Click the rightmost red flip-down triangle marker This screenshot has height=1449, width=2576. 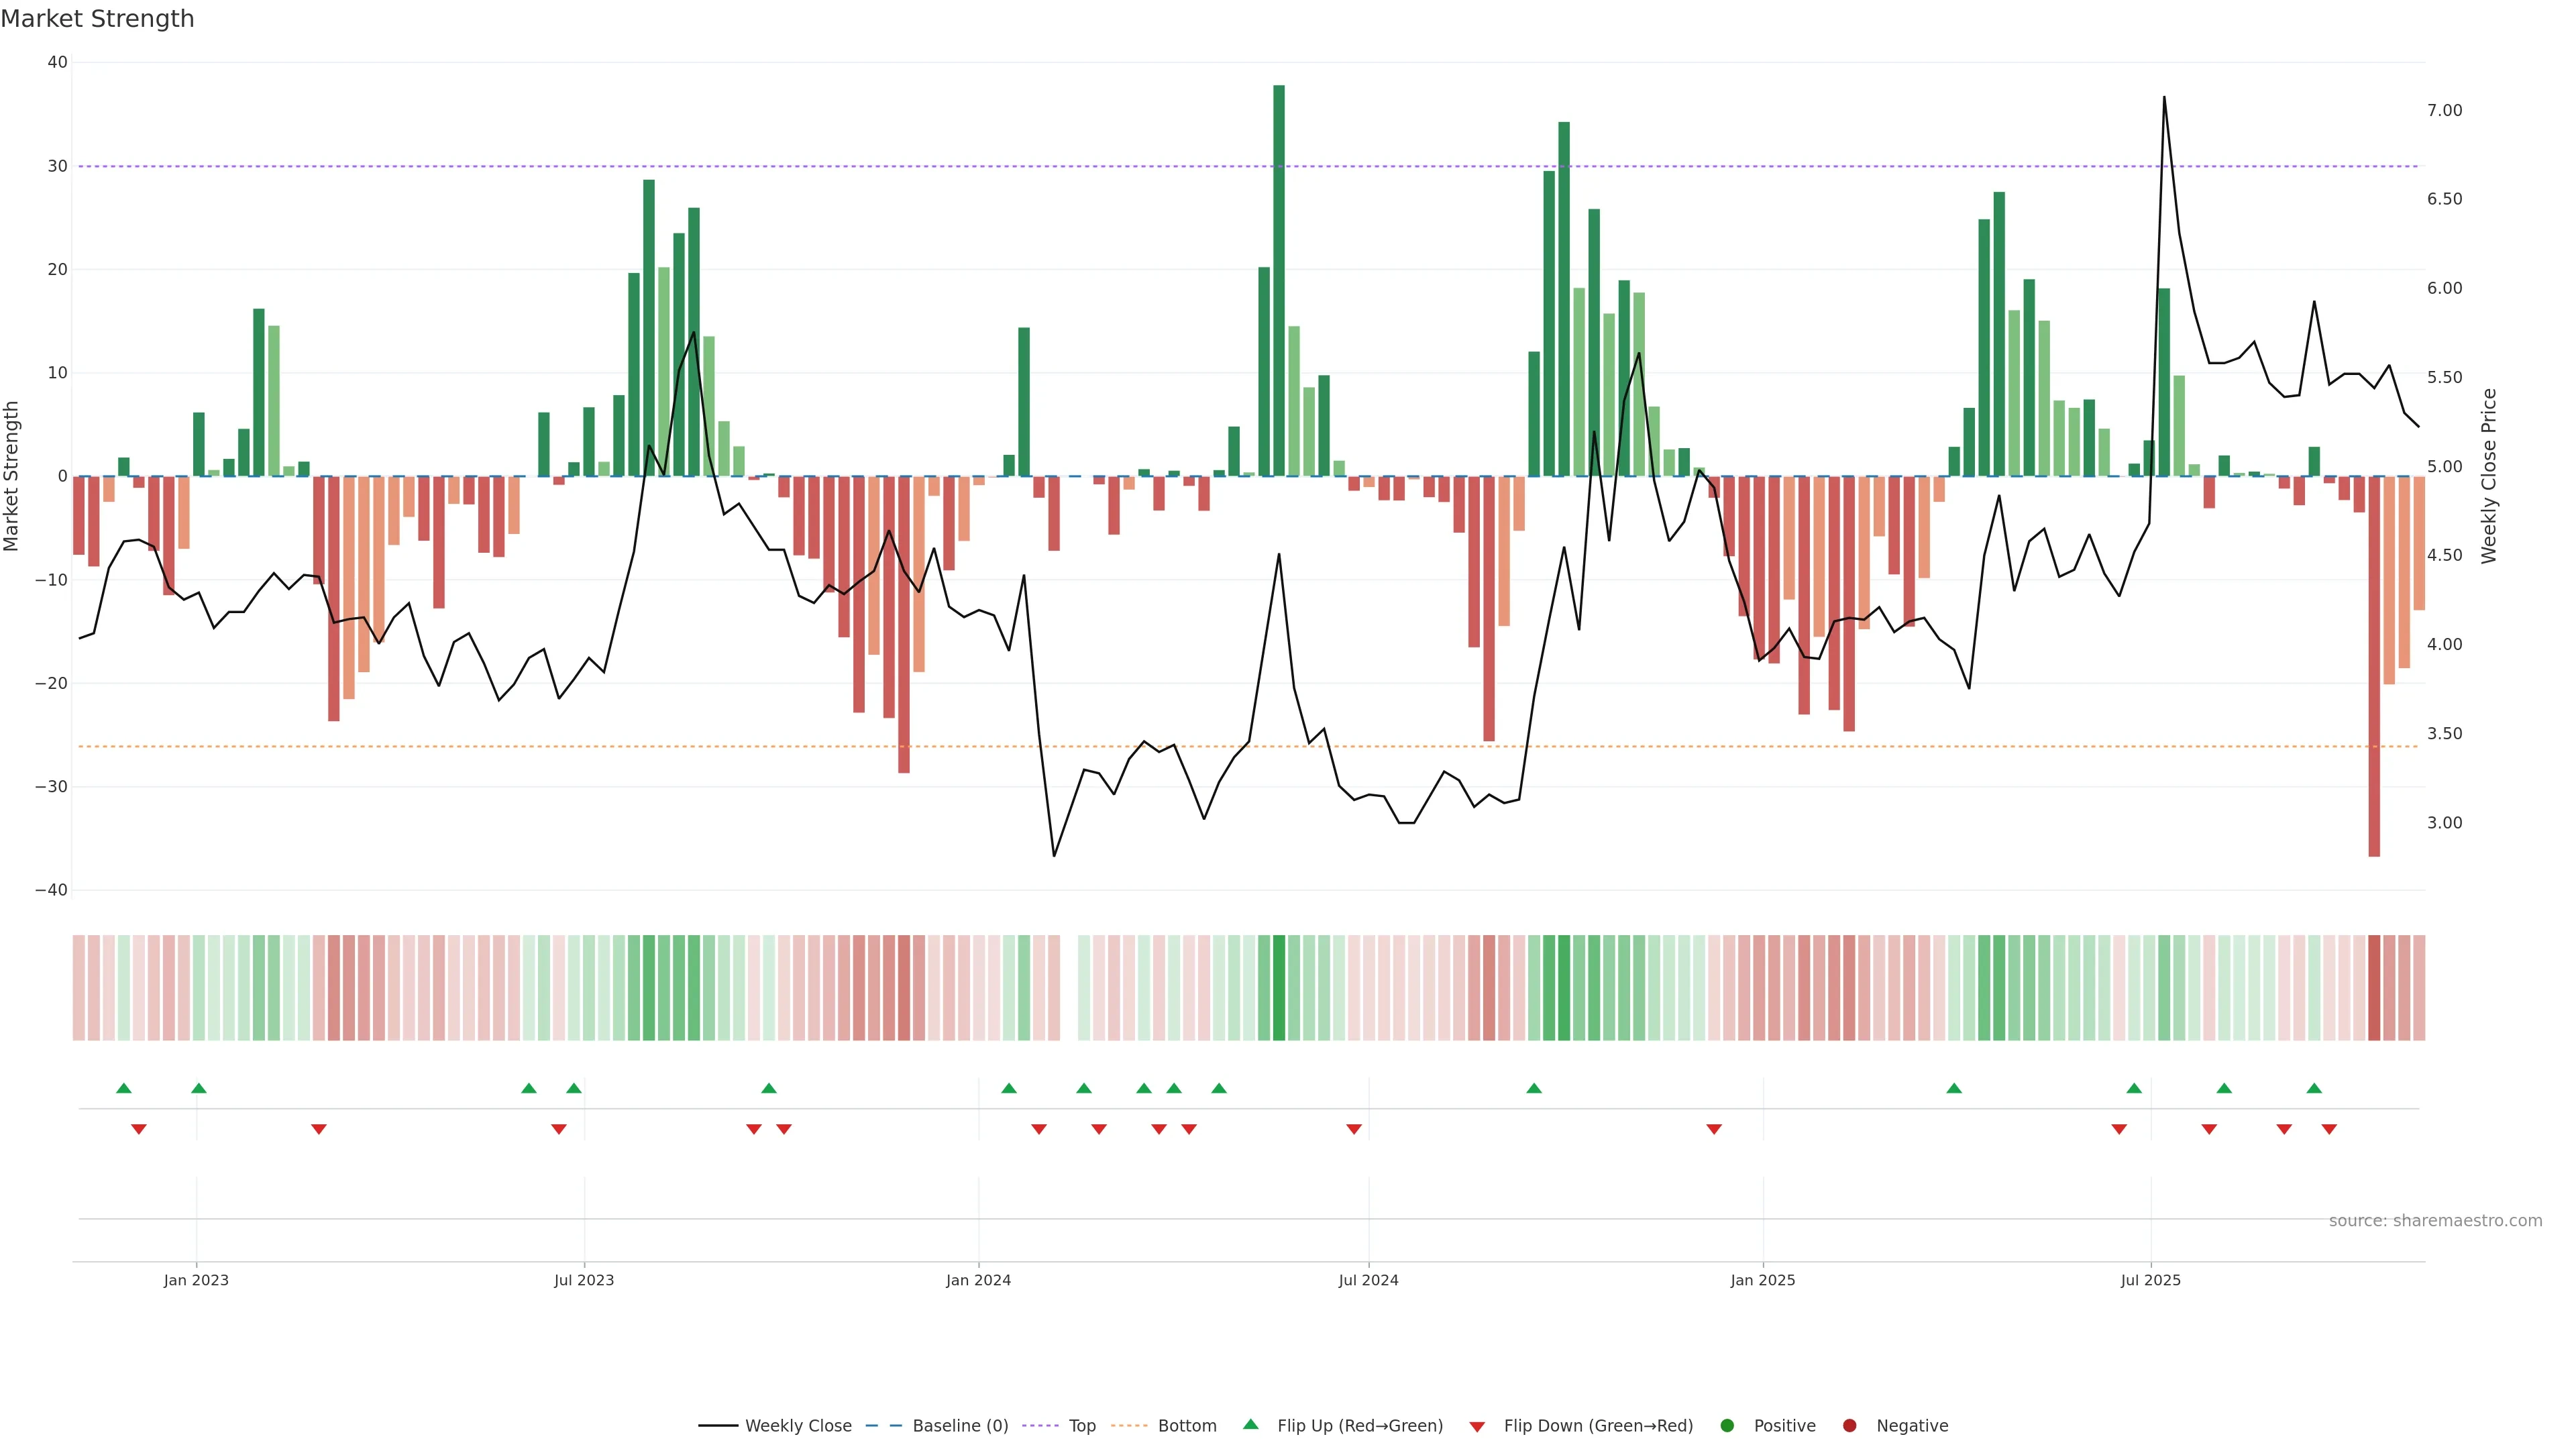[2329, 1129]
